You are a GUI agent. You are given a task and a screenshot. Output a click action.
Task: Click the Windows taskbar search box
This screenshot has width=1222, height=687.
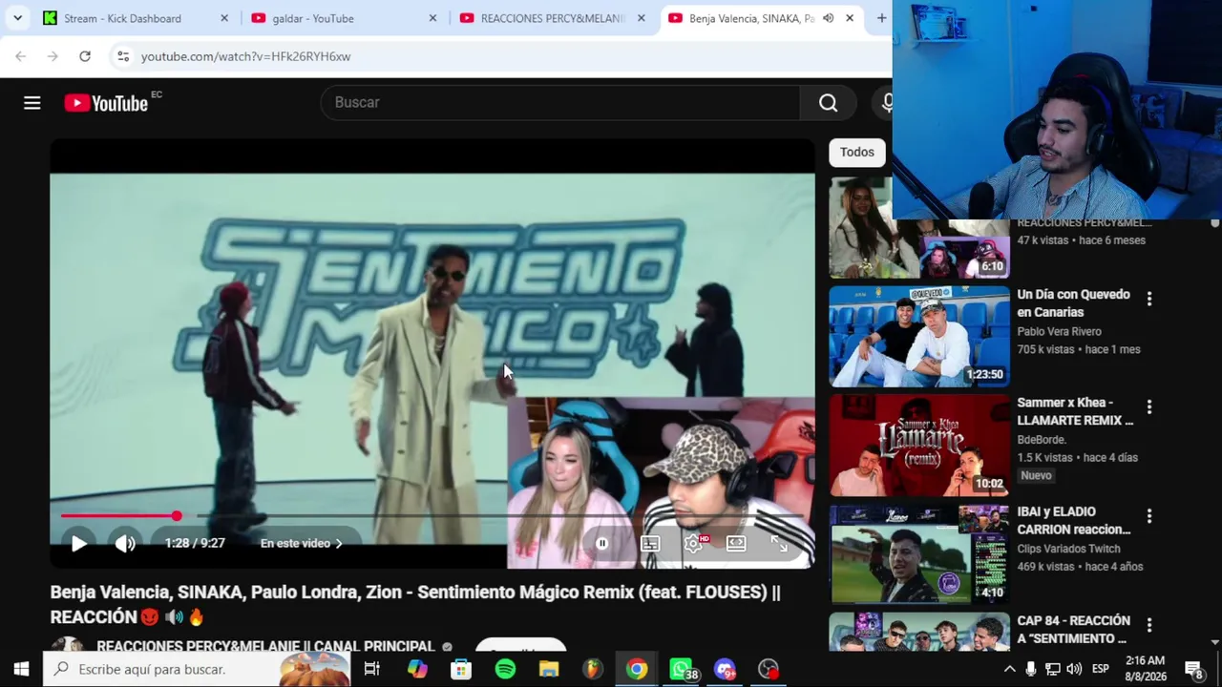[196, 669]
